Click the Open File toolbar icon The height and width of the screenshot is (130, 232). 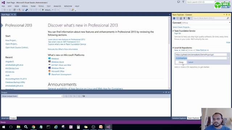tap(20, 10)
